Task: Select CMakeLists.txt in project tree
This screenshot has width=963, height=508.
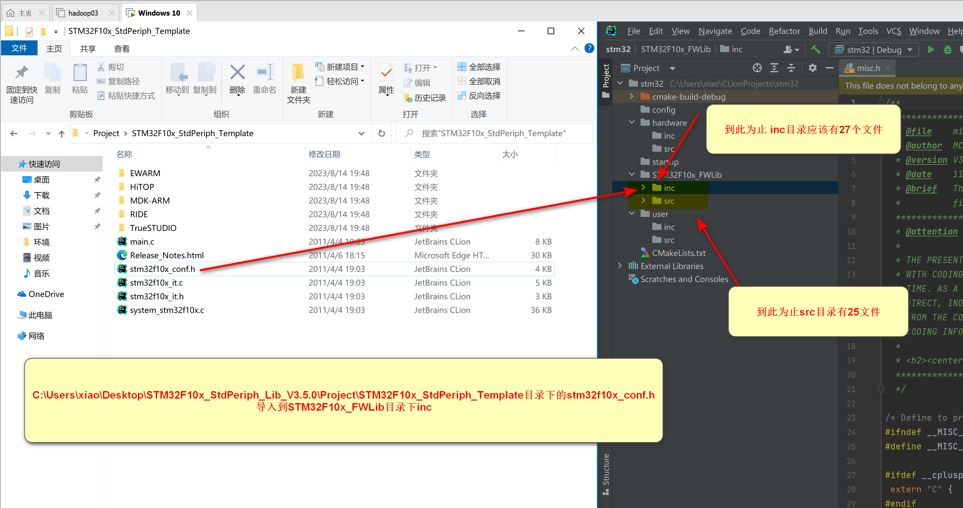Action: point(678,253)
